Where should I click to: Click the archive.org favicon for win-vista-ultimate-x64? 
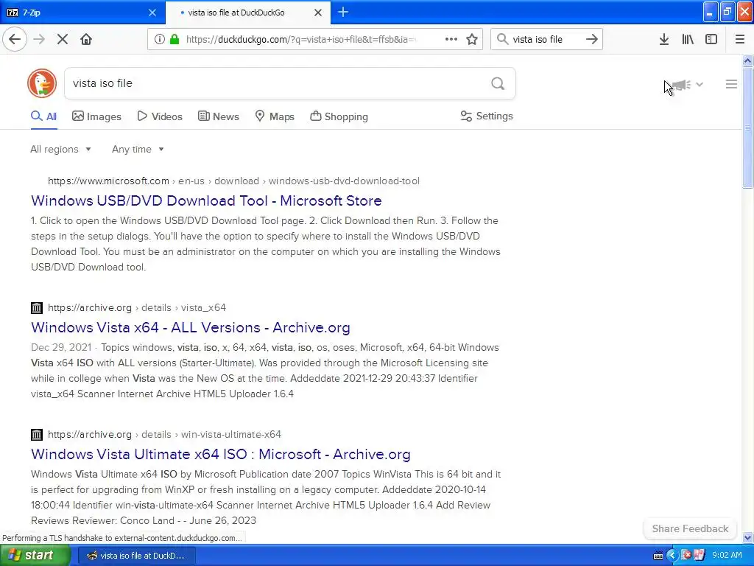pyautogui.click(x=37, y=434)
